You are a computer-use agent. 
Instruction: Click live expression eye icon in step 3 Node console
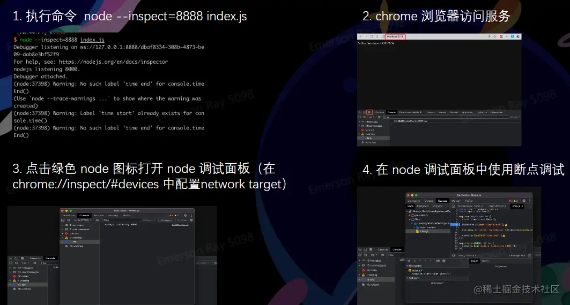coord(97,220)
